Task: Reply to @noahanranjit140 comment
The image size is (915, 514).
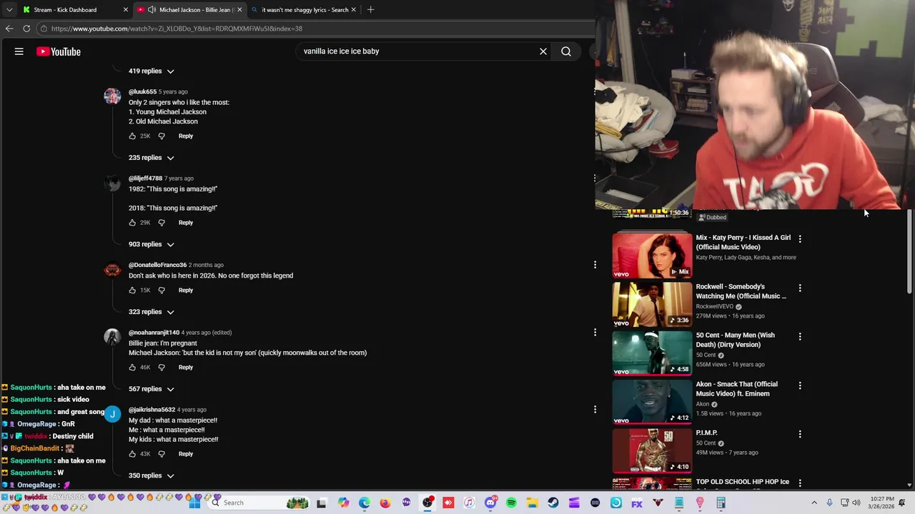Action: [186, 368]
